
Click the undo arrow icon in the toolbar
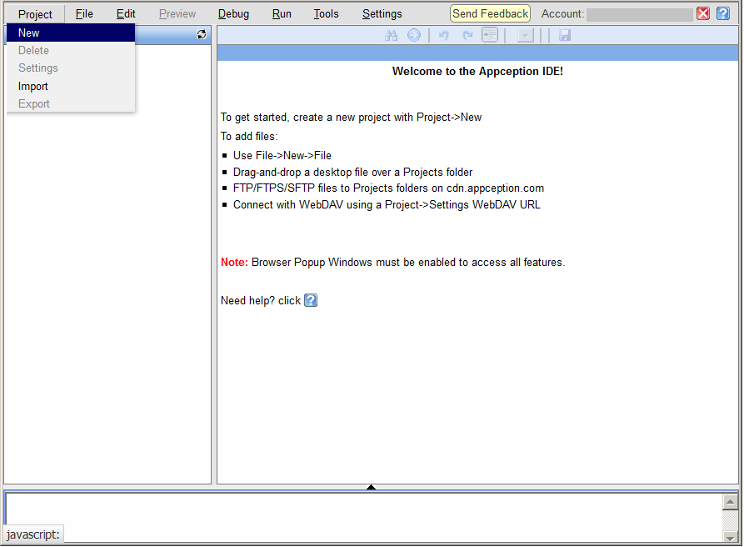click(x=443, y=36)
